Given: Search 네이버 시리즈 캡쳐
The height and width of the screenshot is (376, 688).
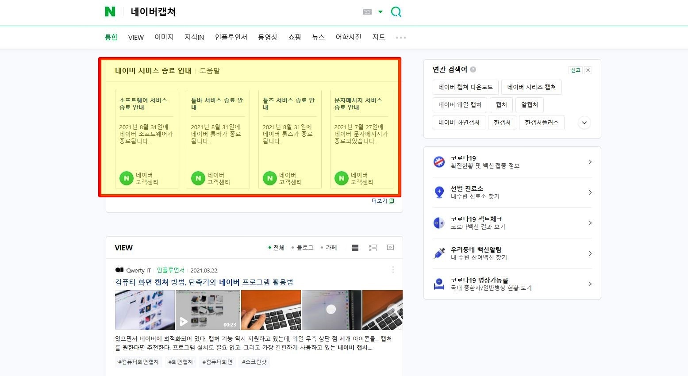Looking at the screenshot, I should [531, 87].
